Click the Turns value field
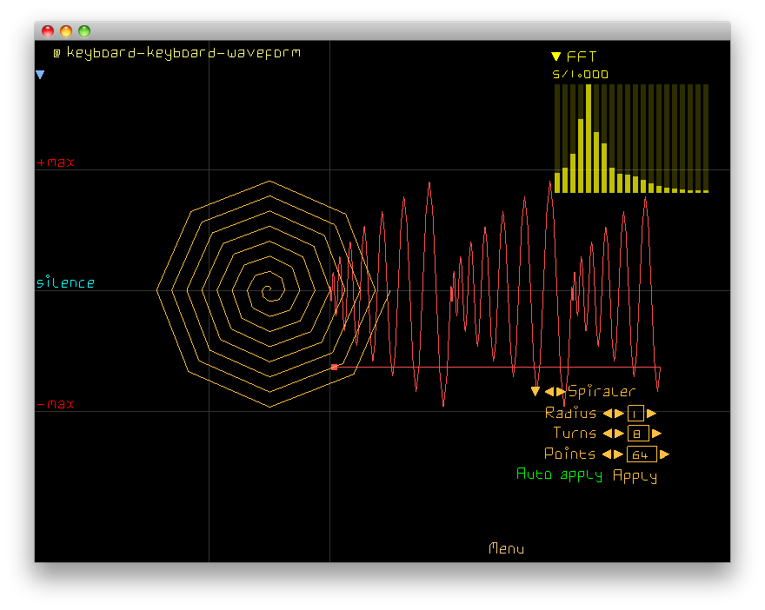The width and height of the screenshot is (765, 610). tap(638, 434)
